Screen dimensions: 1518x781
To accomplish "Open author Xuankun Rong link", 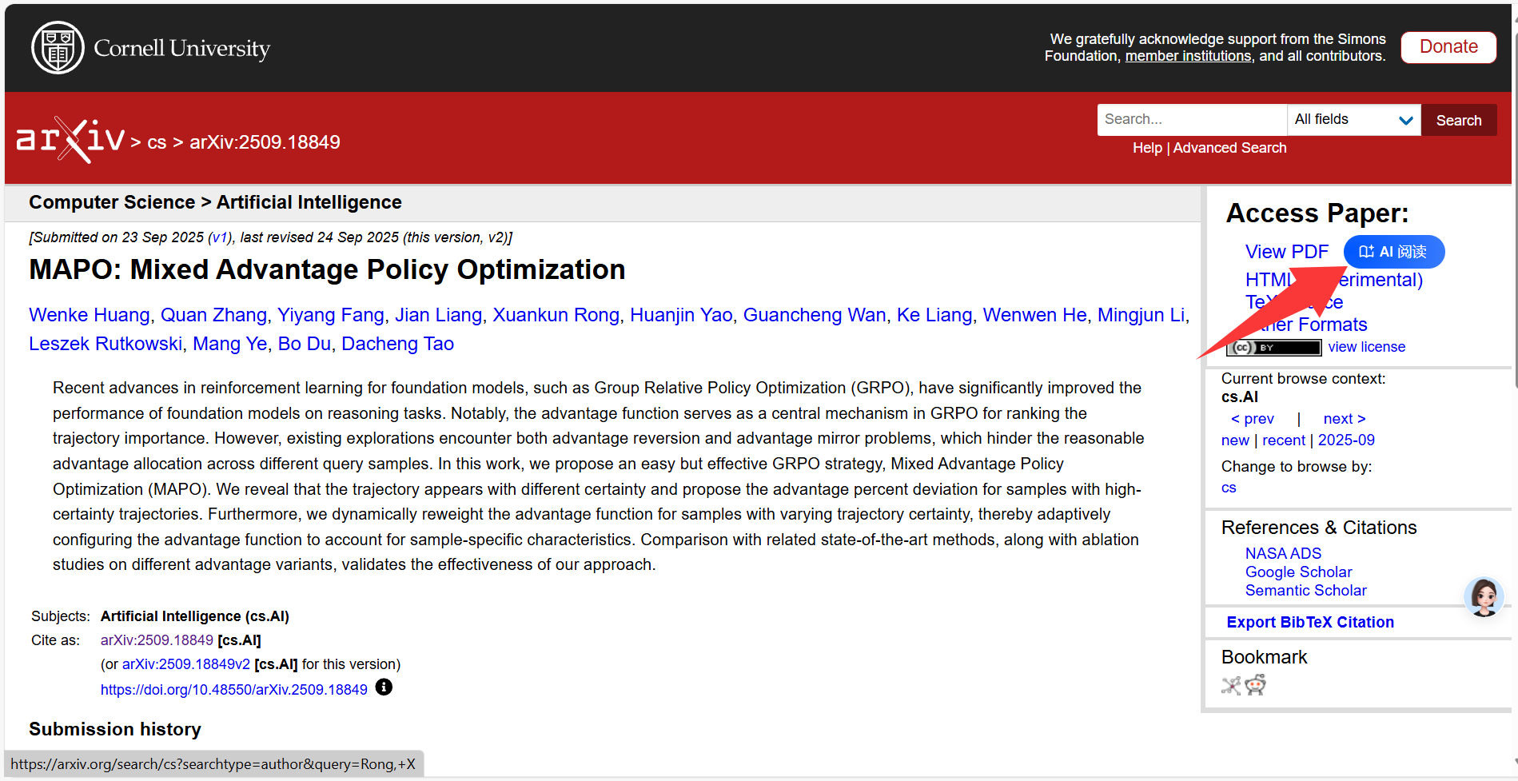I will pos(556,315).
